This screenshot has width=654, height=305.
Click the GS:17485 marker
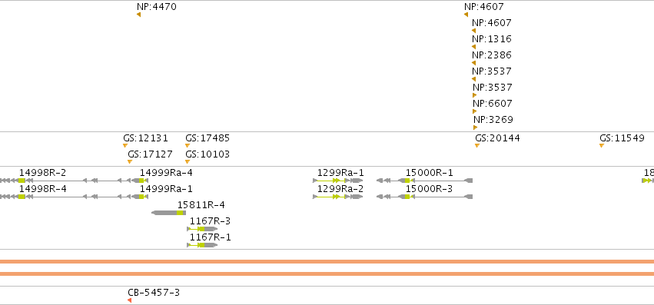(188, 146)
